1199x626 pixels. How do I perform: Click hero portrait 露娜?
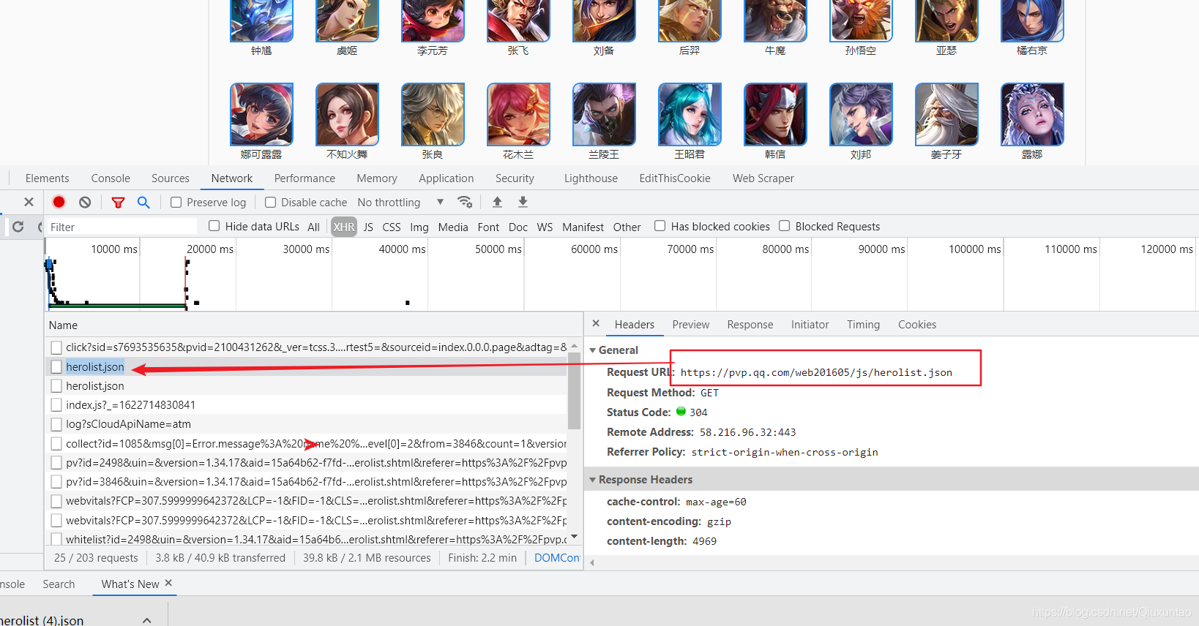point(1032,114)
